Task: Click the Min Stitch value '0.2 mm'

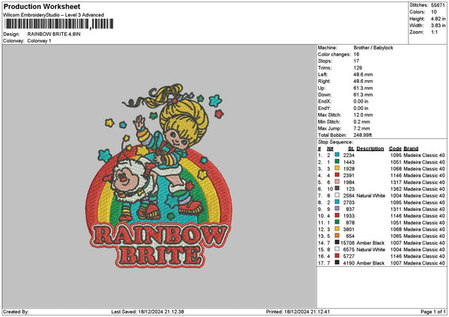Action: (361, 122)
